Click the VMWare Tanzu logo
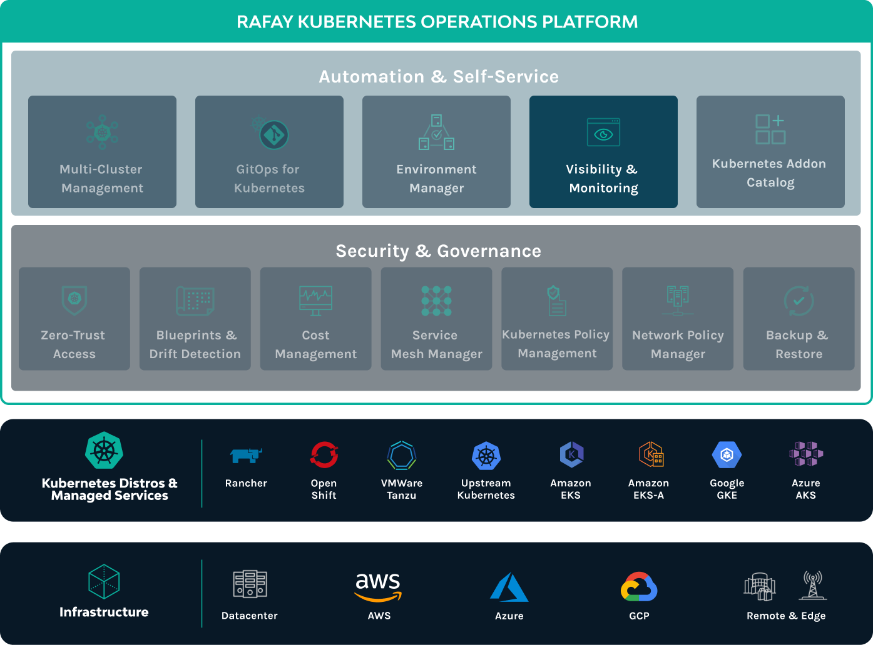The width and height of the screenshot is (873, 645). click(402, 455)
